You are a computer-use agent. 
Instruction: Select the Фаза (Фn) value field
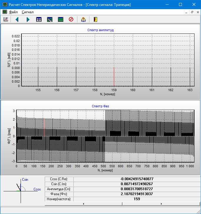point(137,194)
